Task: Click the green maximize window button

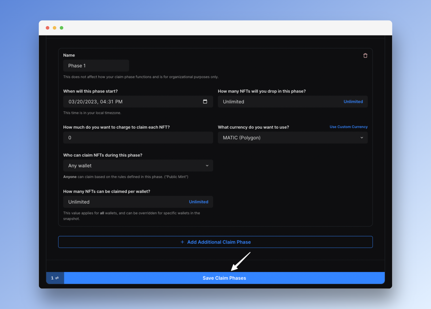Action: tap(62, 28)
